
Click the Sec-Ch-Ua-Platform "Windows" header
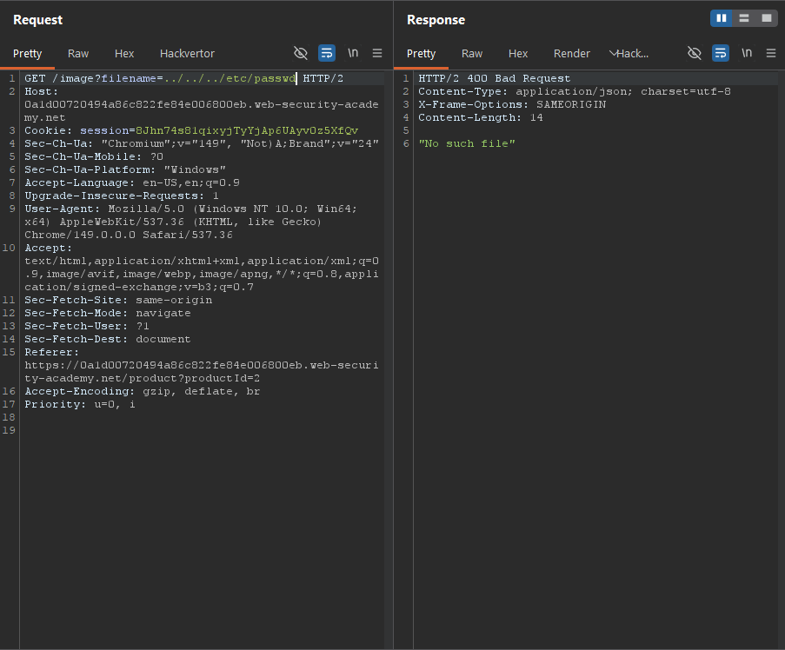click(125, 169)
